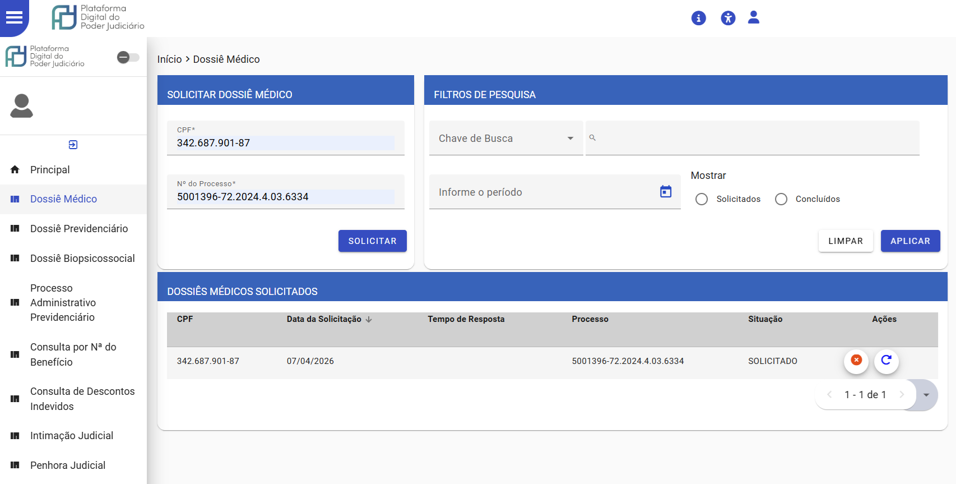Select Dossiê Médico menu item
This screenshot has width=956, height=484.
point(73,199)
